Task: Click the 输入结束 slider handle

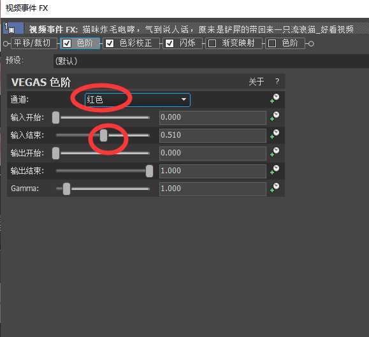Action: pyautogui.click(x=103, y=136)
